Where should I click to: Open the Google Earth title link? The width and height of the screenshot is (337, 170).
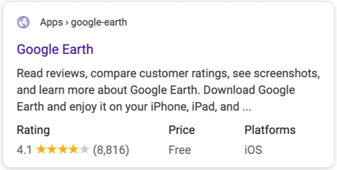[55, 49]
